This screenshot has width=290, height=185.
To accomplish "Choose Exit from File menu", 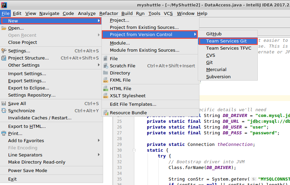I will [x=52, y=179].
